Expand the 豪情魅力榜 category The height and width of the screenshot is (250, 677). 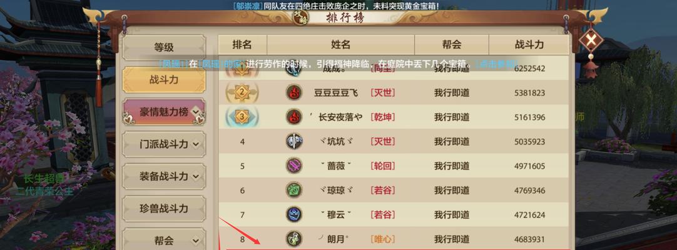[196, 112]
